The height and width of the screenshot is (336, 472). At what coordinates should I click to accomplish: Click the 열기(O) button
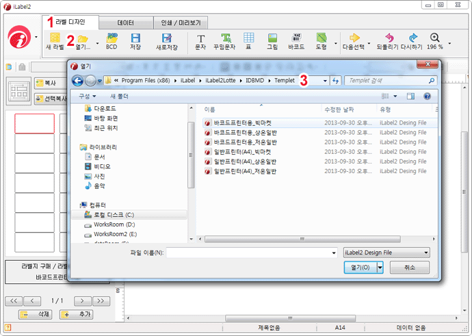pos(360,268)
